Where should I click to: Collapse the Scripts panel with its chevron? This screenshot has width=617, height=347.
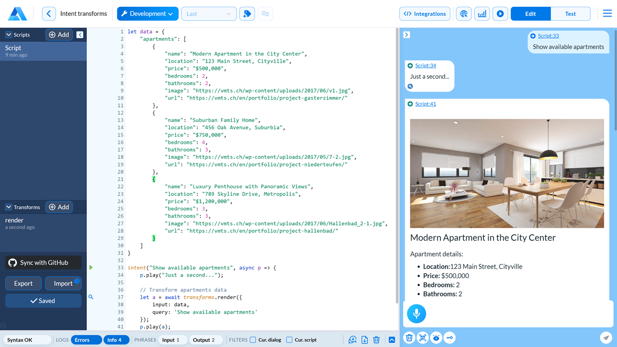click(80, 34)
